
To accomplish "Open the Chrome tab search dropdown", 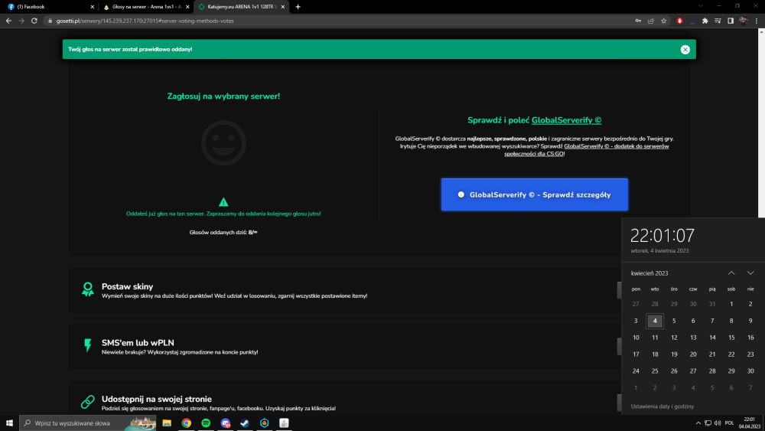I will (701, 6).
